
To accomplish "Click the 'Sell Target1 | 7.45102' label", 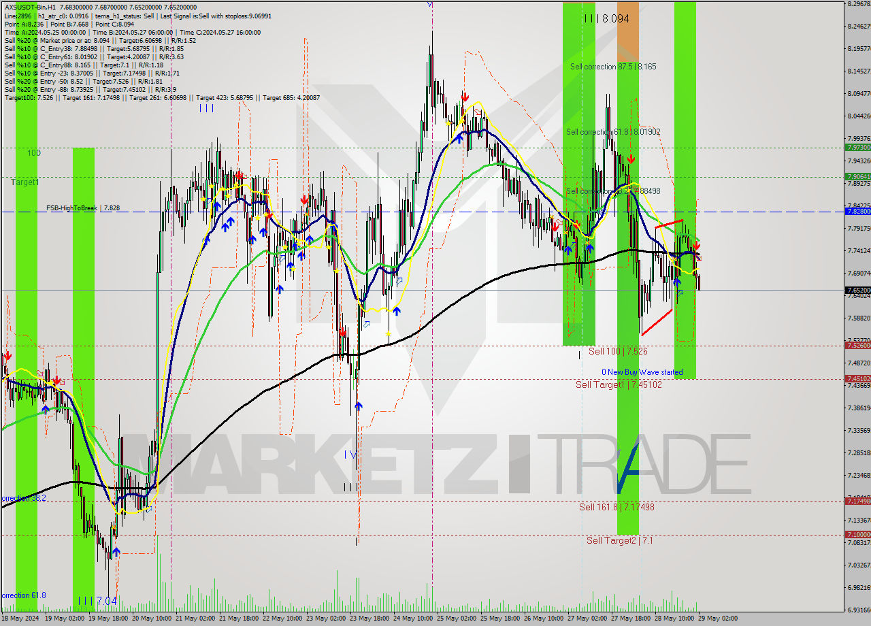I will (x=619, y=384).
